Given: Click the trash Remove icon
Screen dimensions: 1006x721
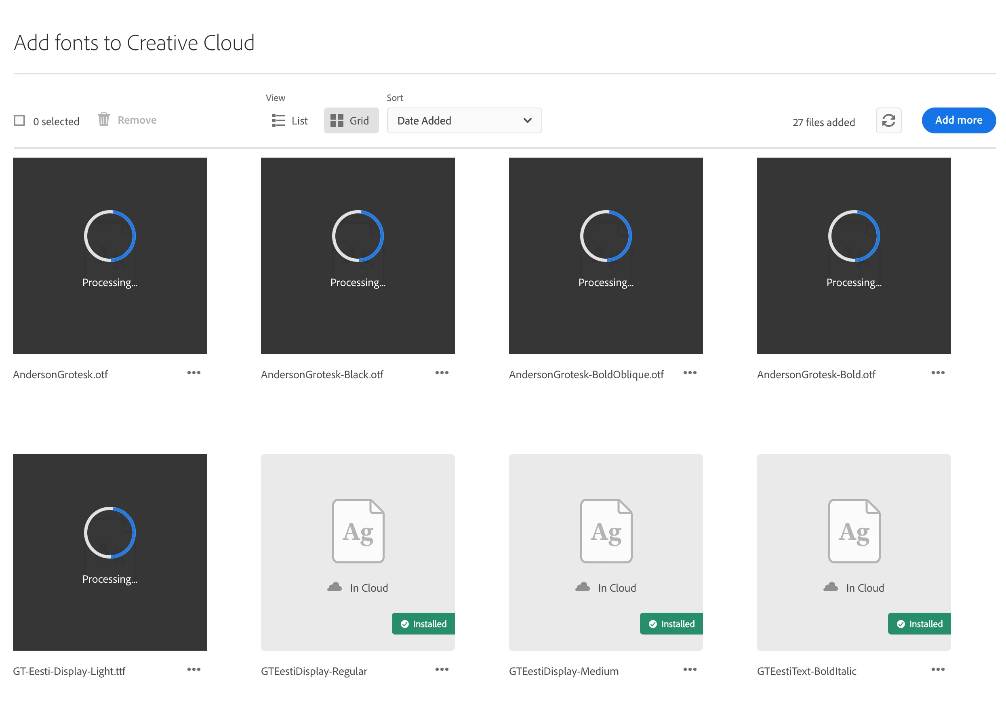Looking at the screenshot, I should (x=103, y=119).
